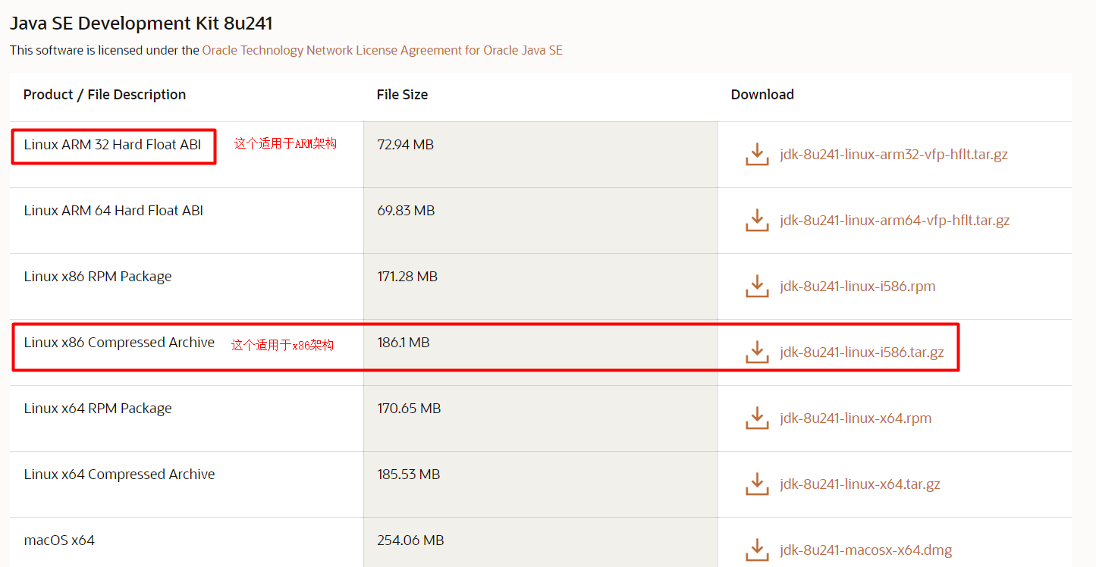Select the Java SE Development Kit 8u241 heading
This screenshot has height=567, width=1096.
pyautogui.click(x=141, y=23)
